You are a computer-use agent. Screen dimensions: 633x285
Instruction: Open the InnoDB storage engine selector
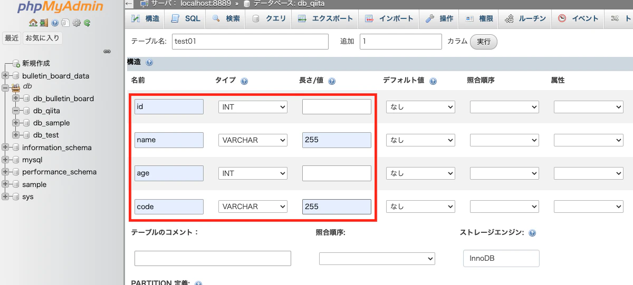click(x=501, y=259)
